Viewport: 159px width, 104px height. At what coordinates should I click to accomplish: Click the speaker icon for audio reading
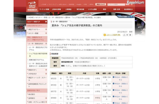[105, 35]
